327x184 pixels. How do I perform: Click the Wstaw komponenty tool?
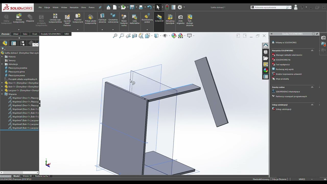[x=19, y=19]
